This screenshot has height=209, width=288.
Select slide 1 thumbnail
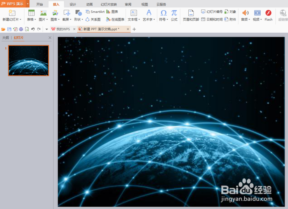[x=29, y=60]
